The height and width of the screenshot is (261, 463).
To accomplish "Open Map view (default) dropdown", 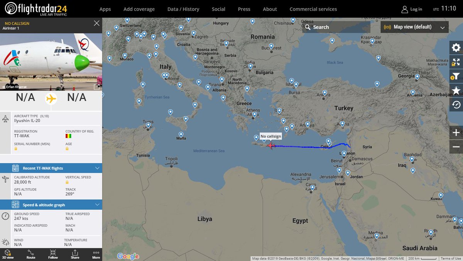I will pyautogui.click(x=415, y=27).
